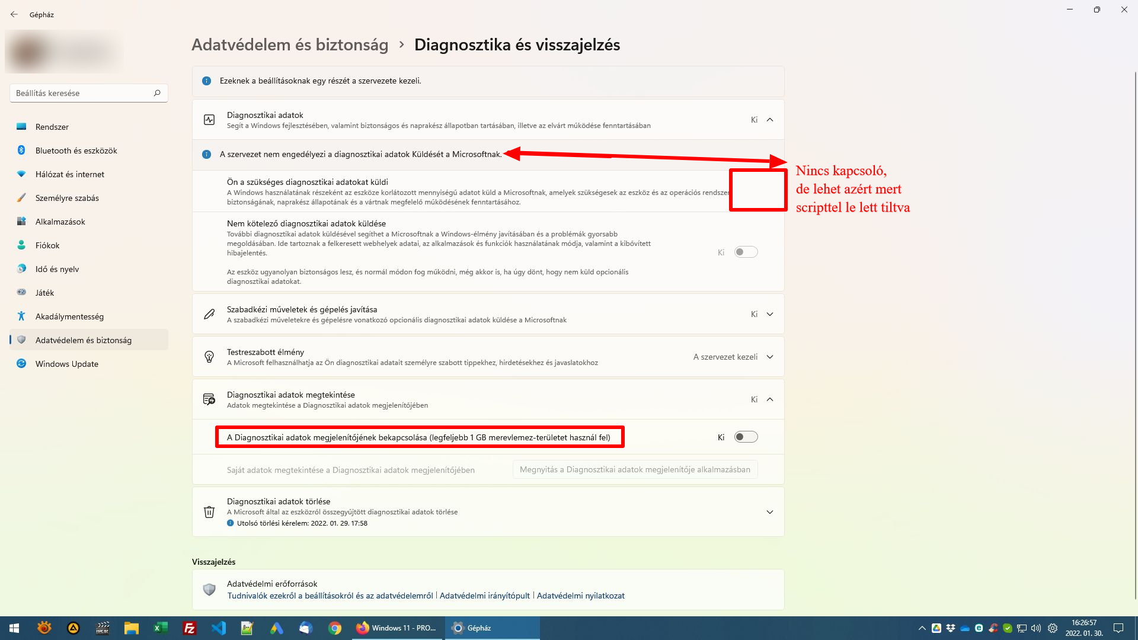Viewport: 1138px width, 640px height.
Task: Click the Diagnosztikai adatok megtekintése icon
Action: (209, 399)
